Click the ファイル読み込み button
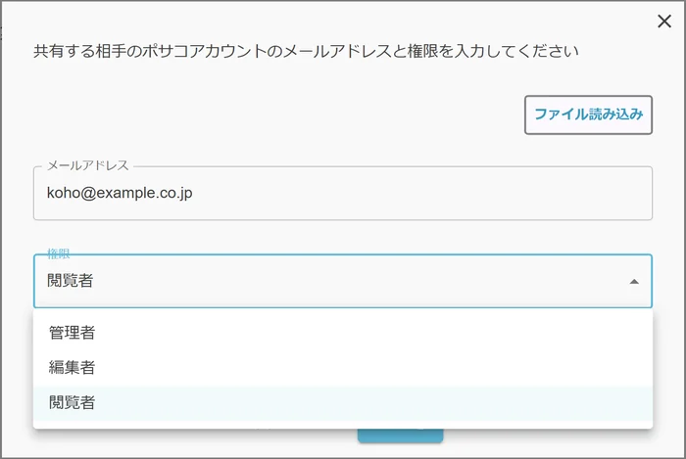 [588, 115]
